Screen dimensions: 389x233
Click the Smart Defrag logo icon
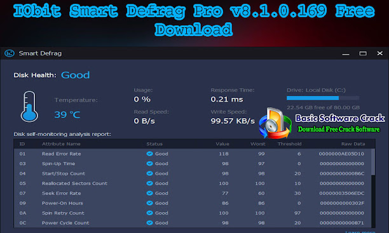pyautogui.click(x=10, y=53)
